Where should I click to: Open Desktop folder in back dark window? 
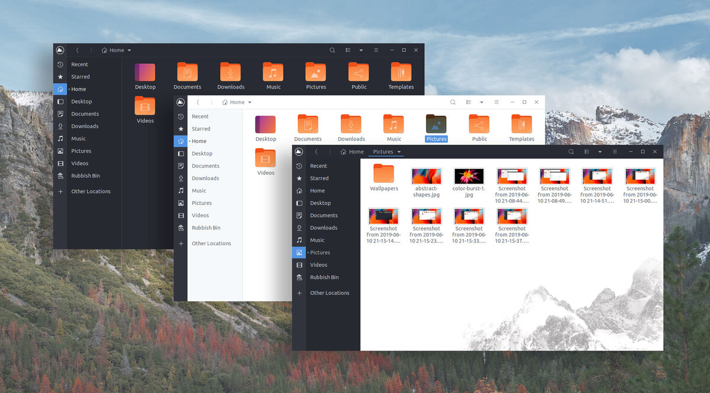click(145, 72)
